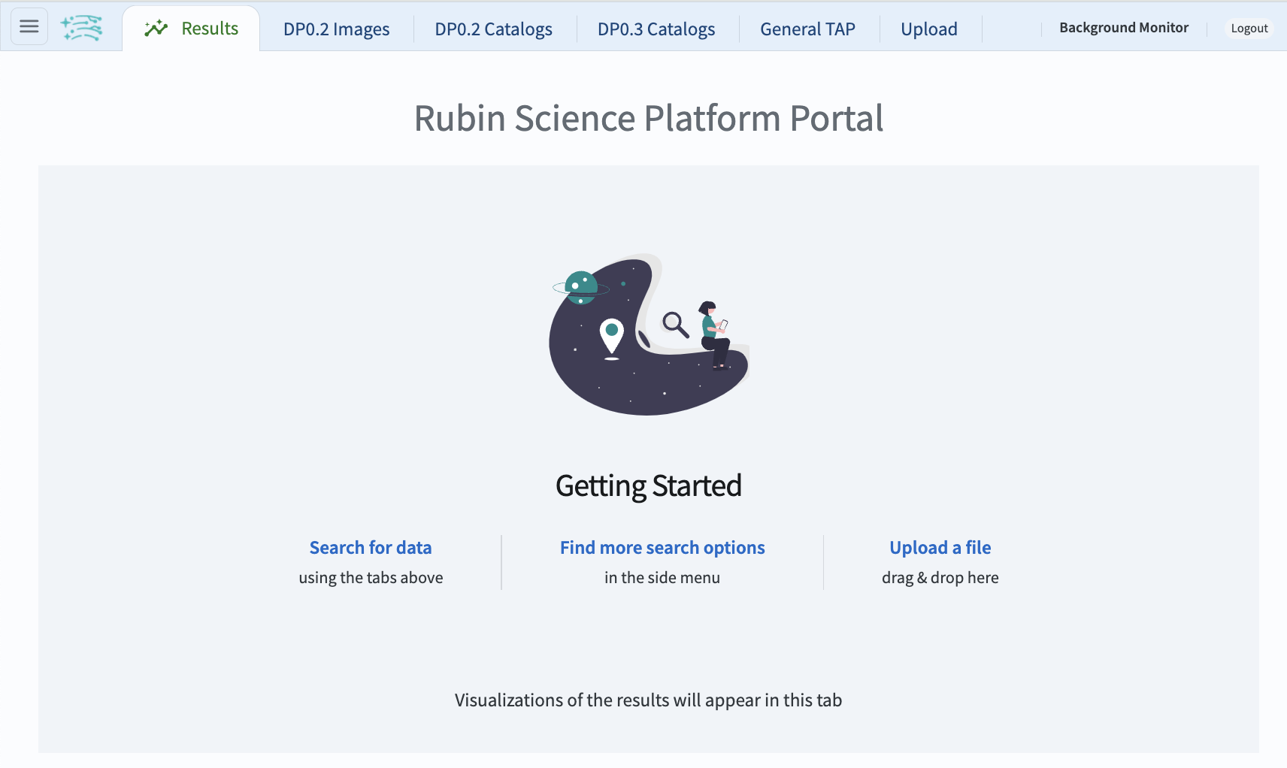Screen dimensions: 1287x768
Task: Click Find more search options
Action: click(x=661, y=547)
